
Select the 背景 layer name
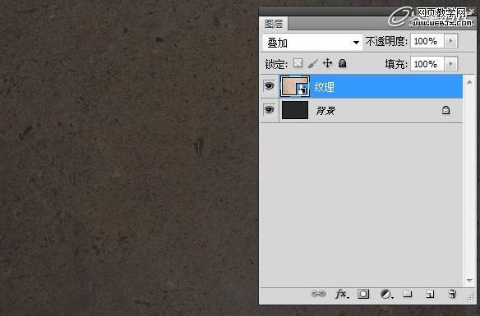[325, 110]
